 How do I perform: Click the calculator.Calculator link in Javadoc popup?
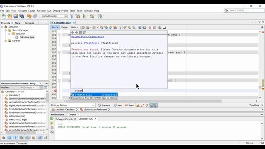point(87,37)
